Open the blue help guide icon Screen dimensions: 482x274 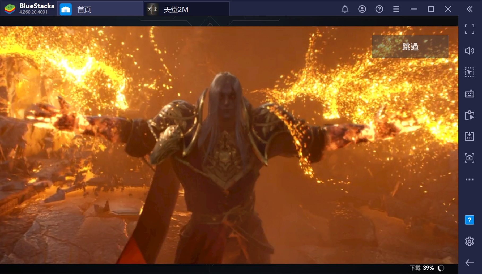coord(470,220)
